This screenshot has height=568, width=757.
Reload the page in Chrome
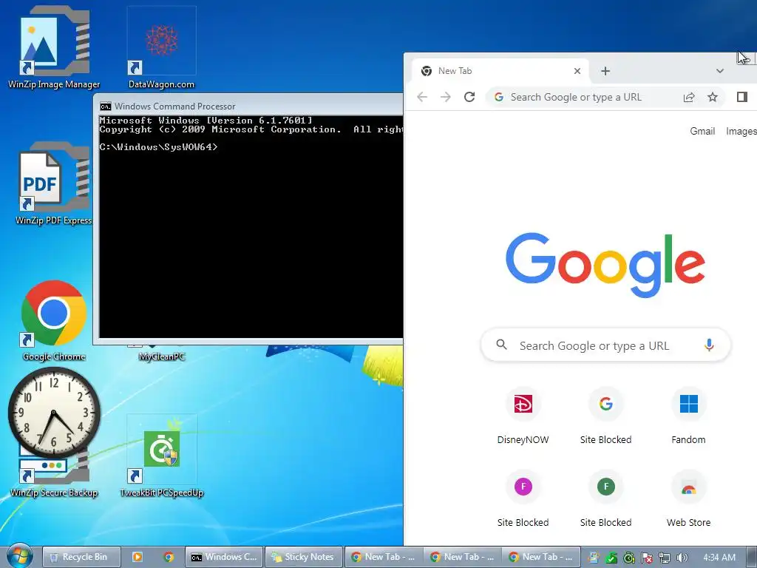pos(469,97)
